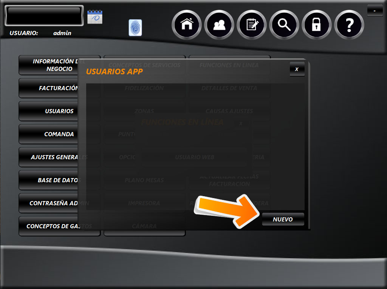387x289 pixels.
Task: Click the fingerprint icon
Action: [135, 28]
